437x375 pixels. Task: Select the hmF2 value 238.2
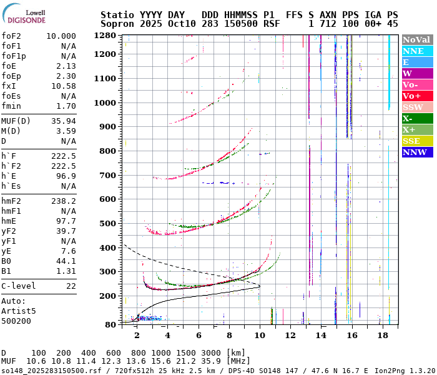click(63, 201)
